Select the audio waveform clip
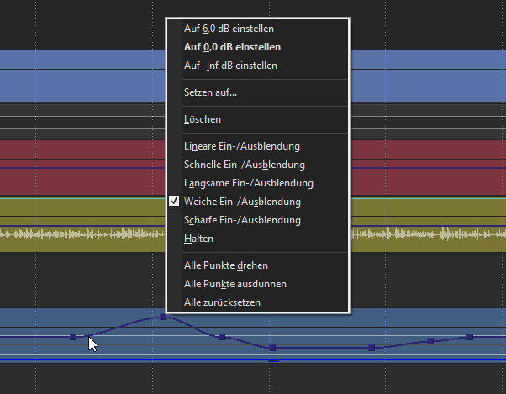The image size is (506, 394). click(84, 238)
